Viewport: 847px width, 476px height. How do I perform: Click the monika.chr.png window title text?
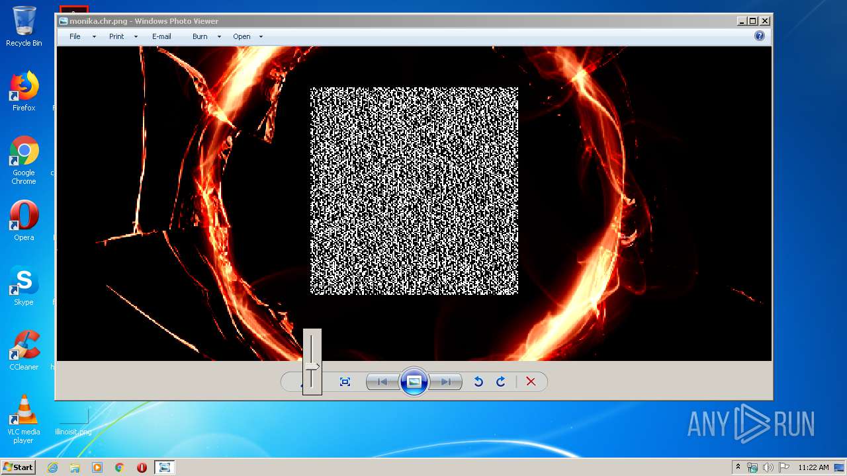[144, 21]
